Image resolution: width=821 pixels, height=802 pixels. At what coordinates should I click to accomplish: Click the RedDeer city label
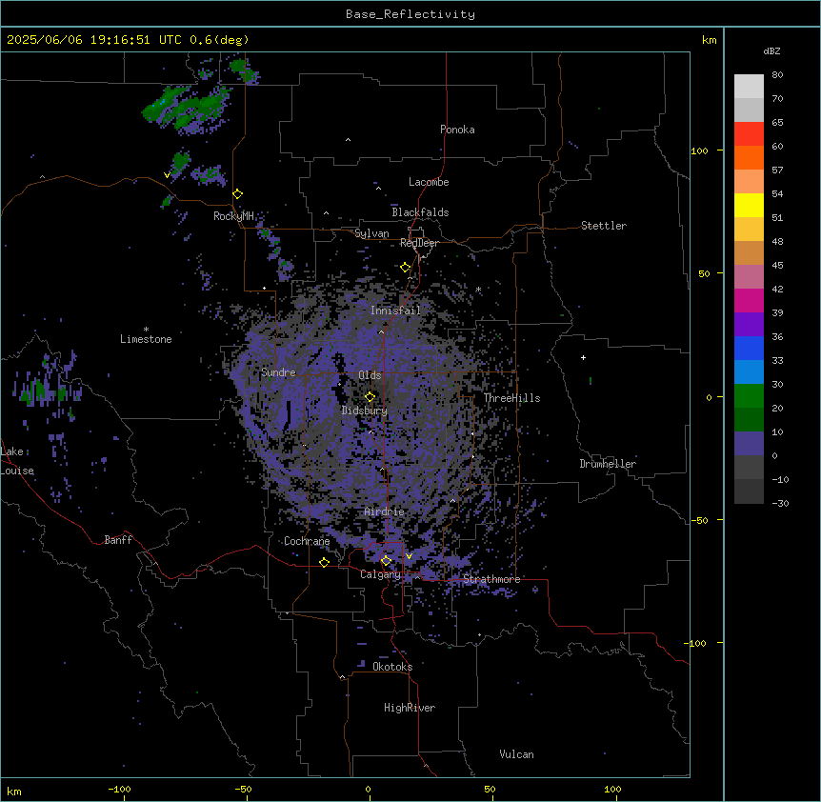tap(419, 243)
